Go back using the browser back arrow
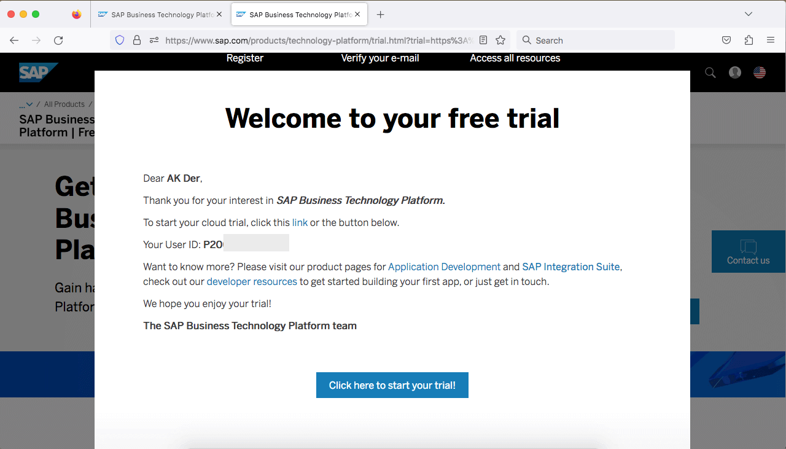The height and width of the screenshot is (449, 786). point(14,41)
